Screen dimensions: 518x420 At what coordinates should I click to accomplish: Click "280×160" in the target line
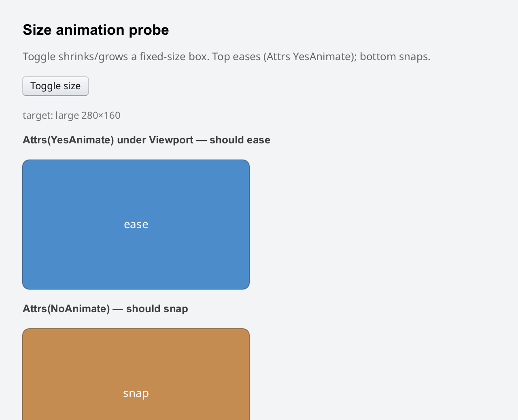[x=101, y=115]
